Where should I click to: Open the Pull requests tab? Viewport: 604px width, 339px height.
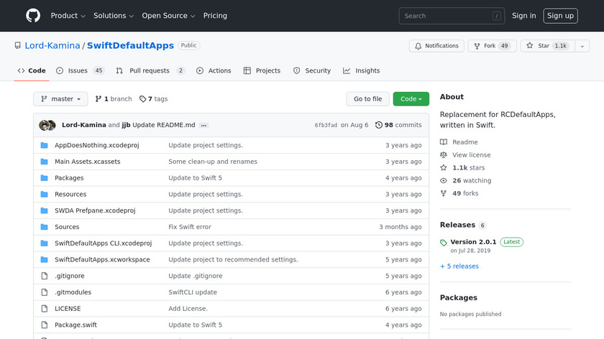point(152,71)
